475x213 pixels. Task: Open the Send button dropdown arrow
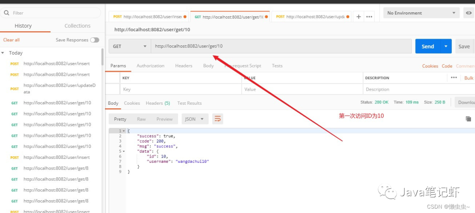coord(446,46)
